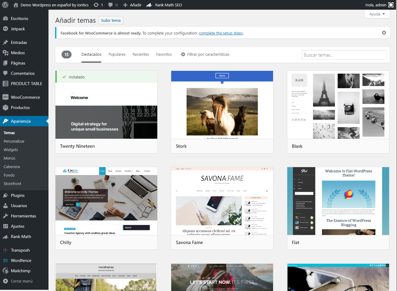
Task: Click the Rank Math icon in the sidebar
Action: (x=5, y=236)
